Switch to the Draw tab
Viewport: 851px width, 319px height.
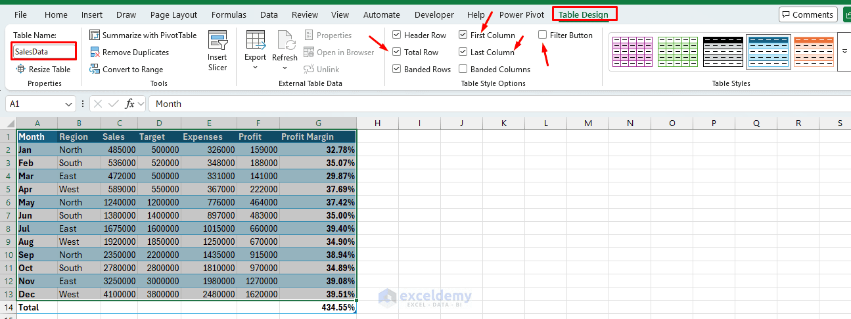[126, 14]
